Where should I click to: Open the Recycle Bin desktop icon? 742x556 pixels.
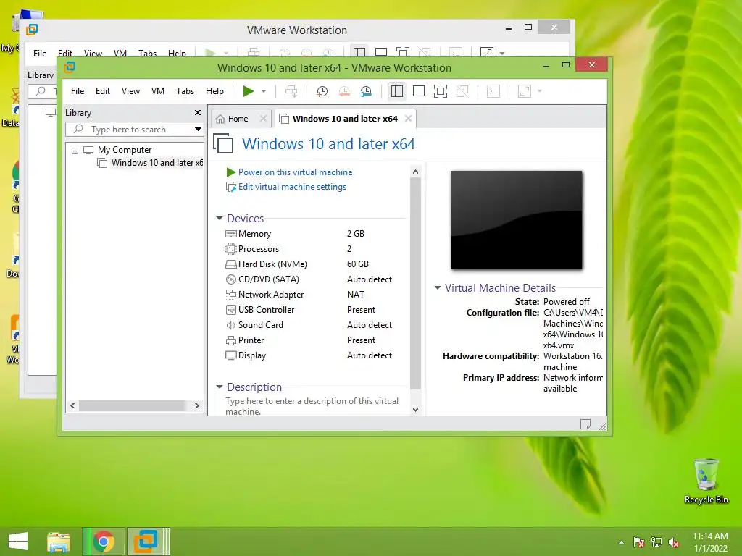pyautogui.click(x=706, y=481)
